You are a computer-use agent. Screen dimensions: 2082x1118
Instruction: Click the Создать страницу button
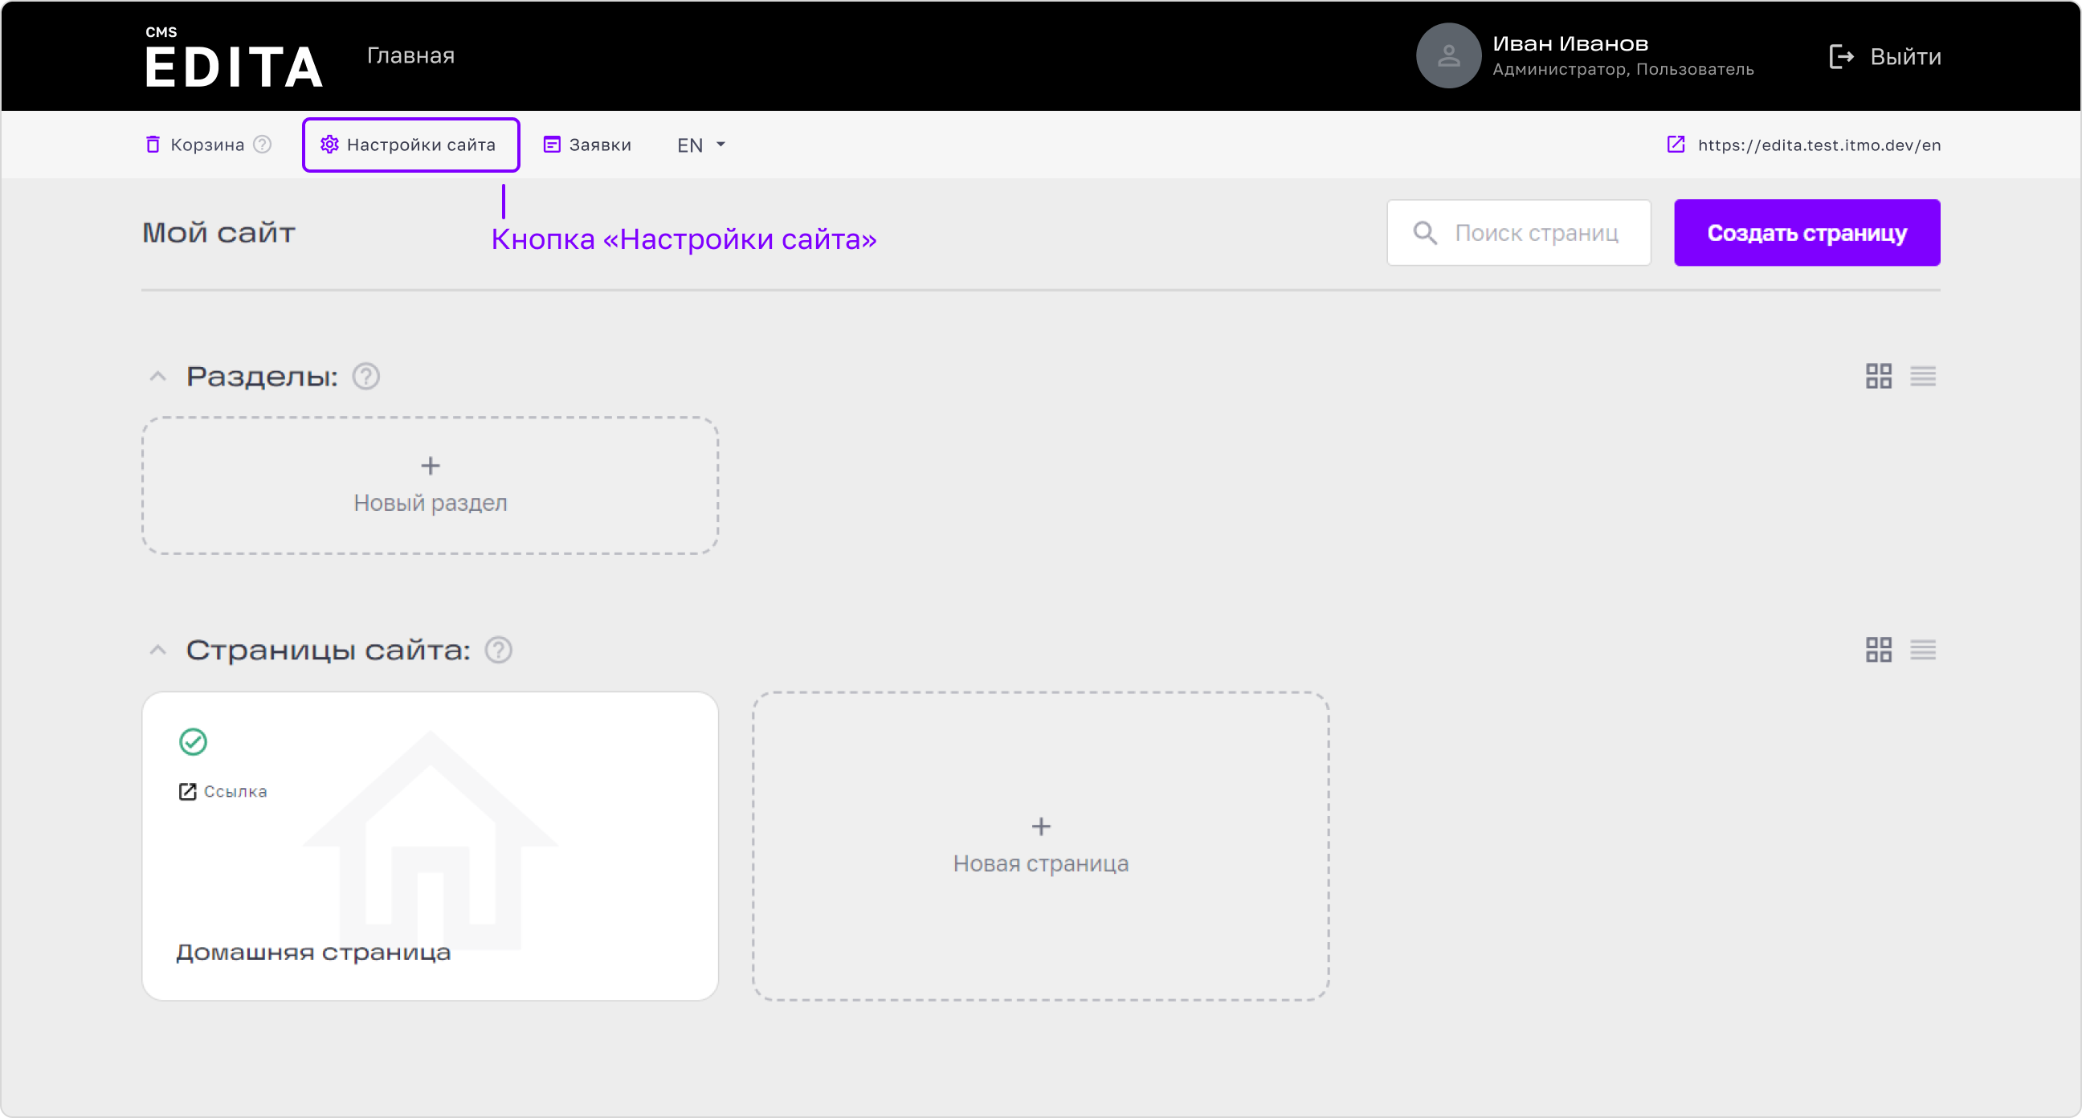1806,233
